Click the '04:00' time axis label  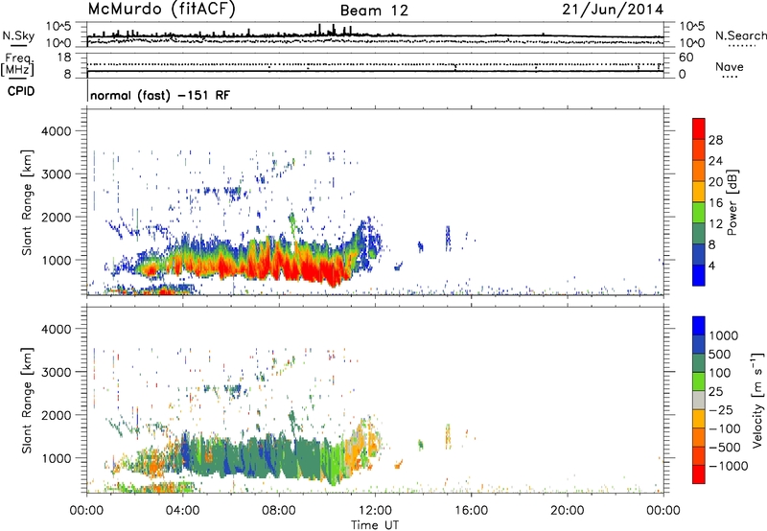(183, 511)
